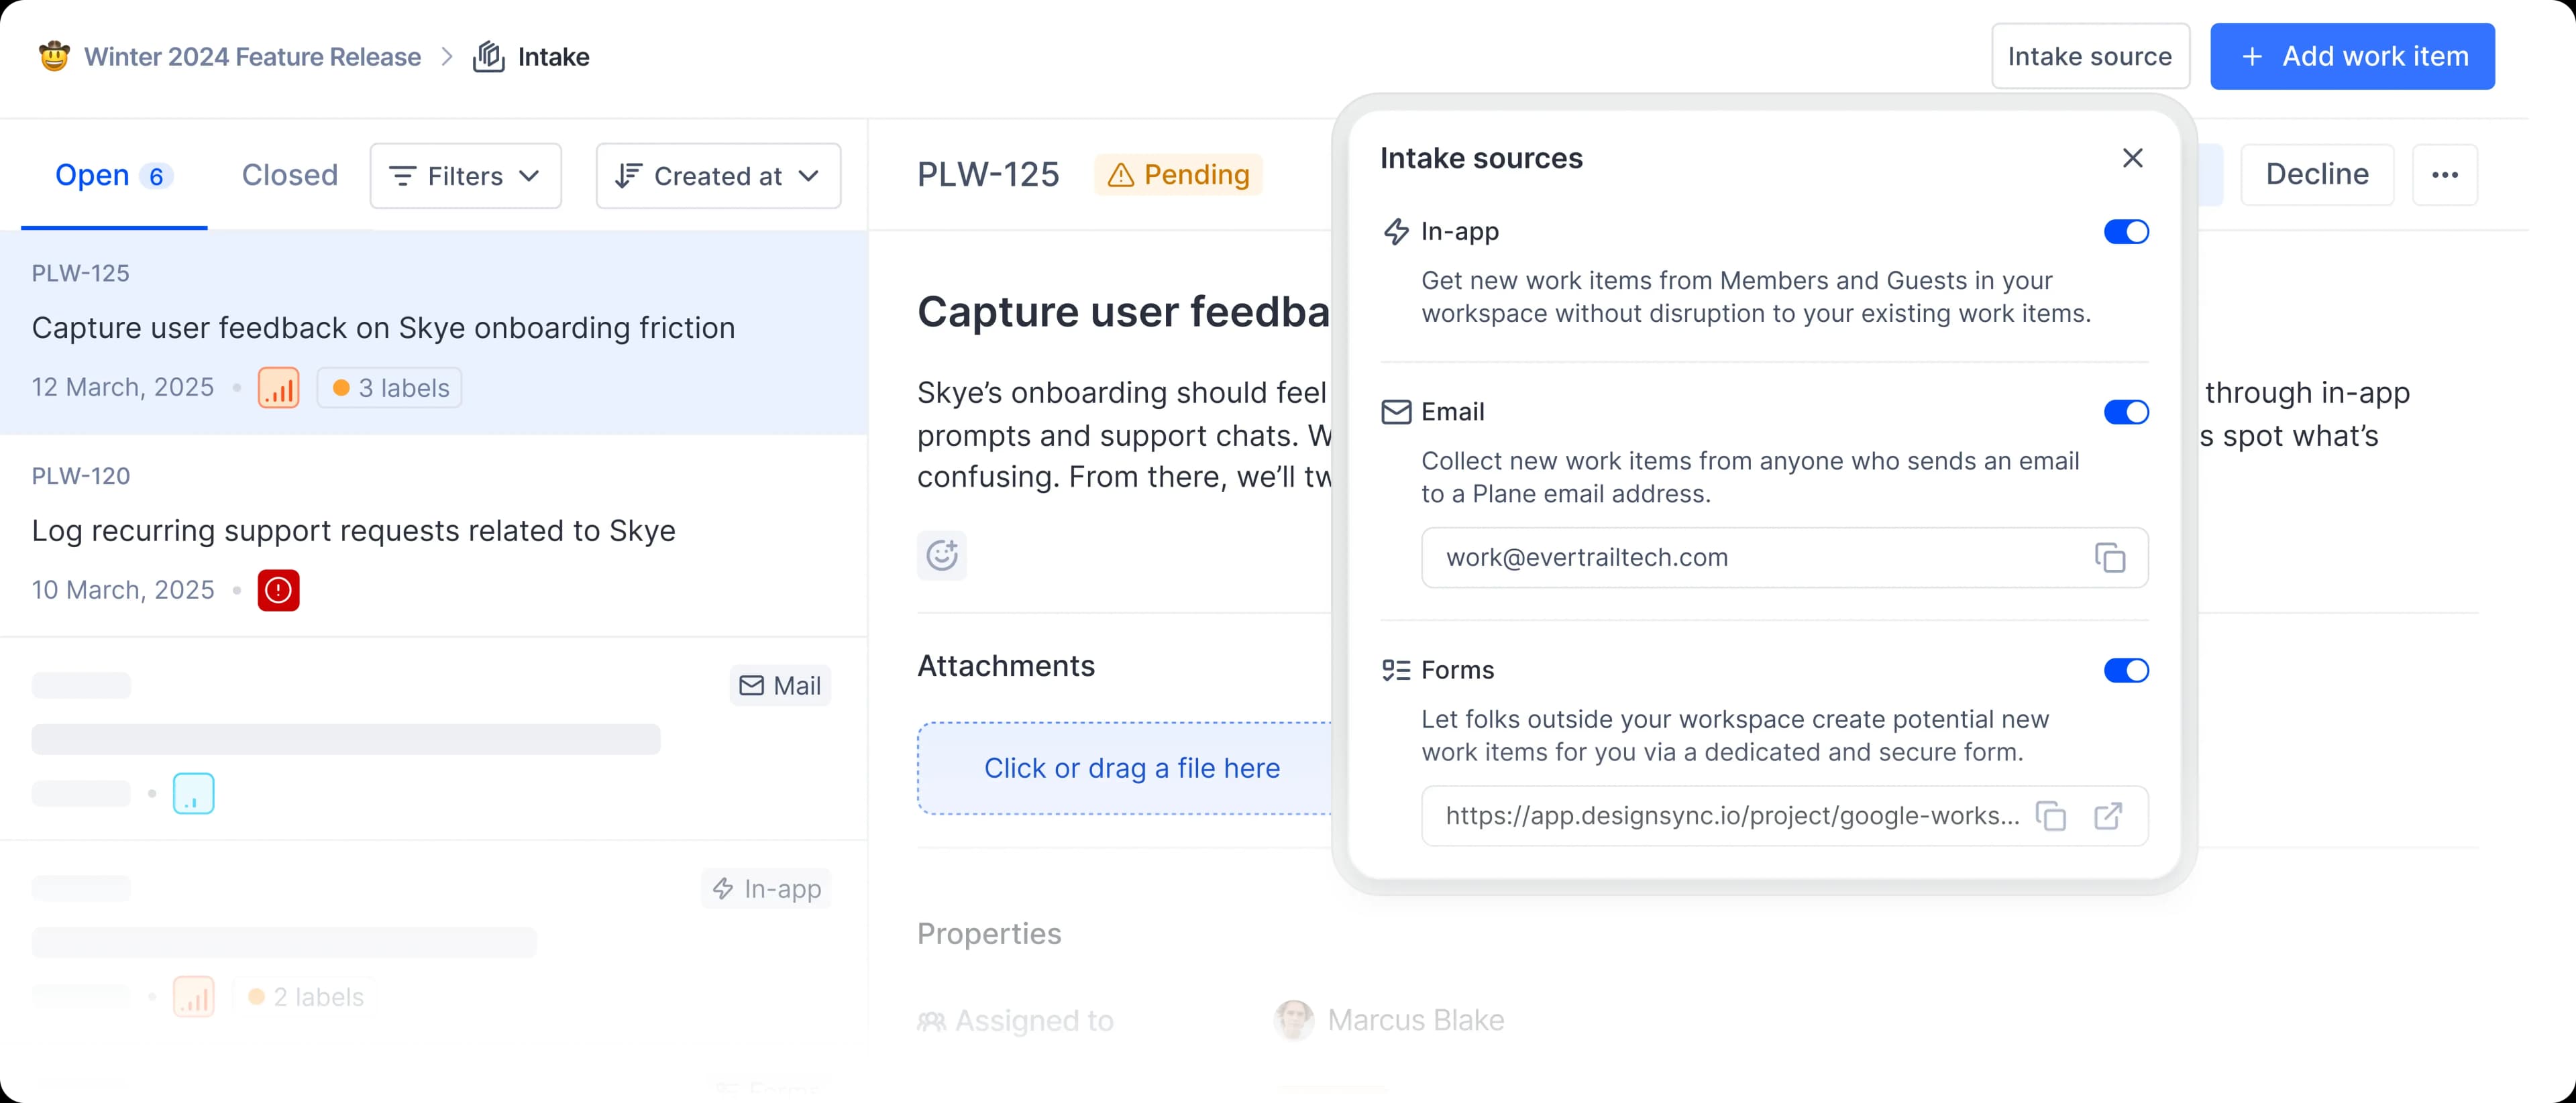Image resolution: width=2576 pixels, height=1103 pixels.
Task: Click the file upload drop area
Action: pos(1133,768)
